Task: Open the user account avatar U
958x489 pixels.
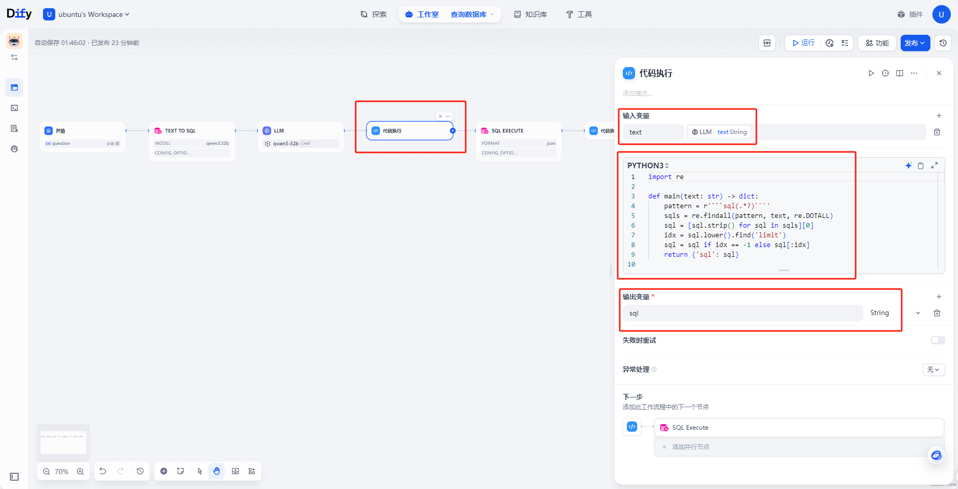Action: click(x=942, y=14)
